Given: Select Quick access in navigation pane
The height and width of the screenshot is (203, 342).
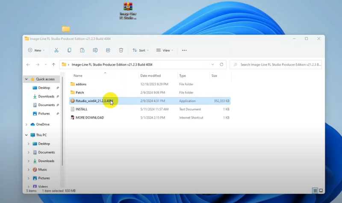Looking at the screenshot, I should click(45, 79).
